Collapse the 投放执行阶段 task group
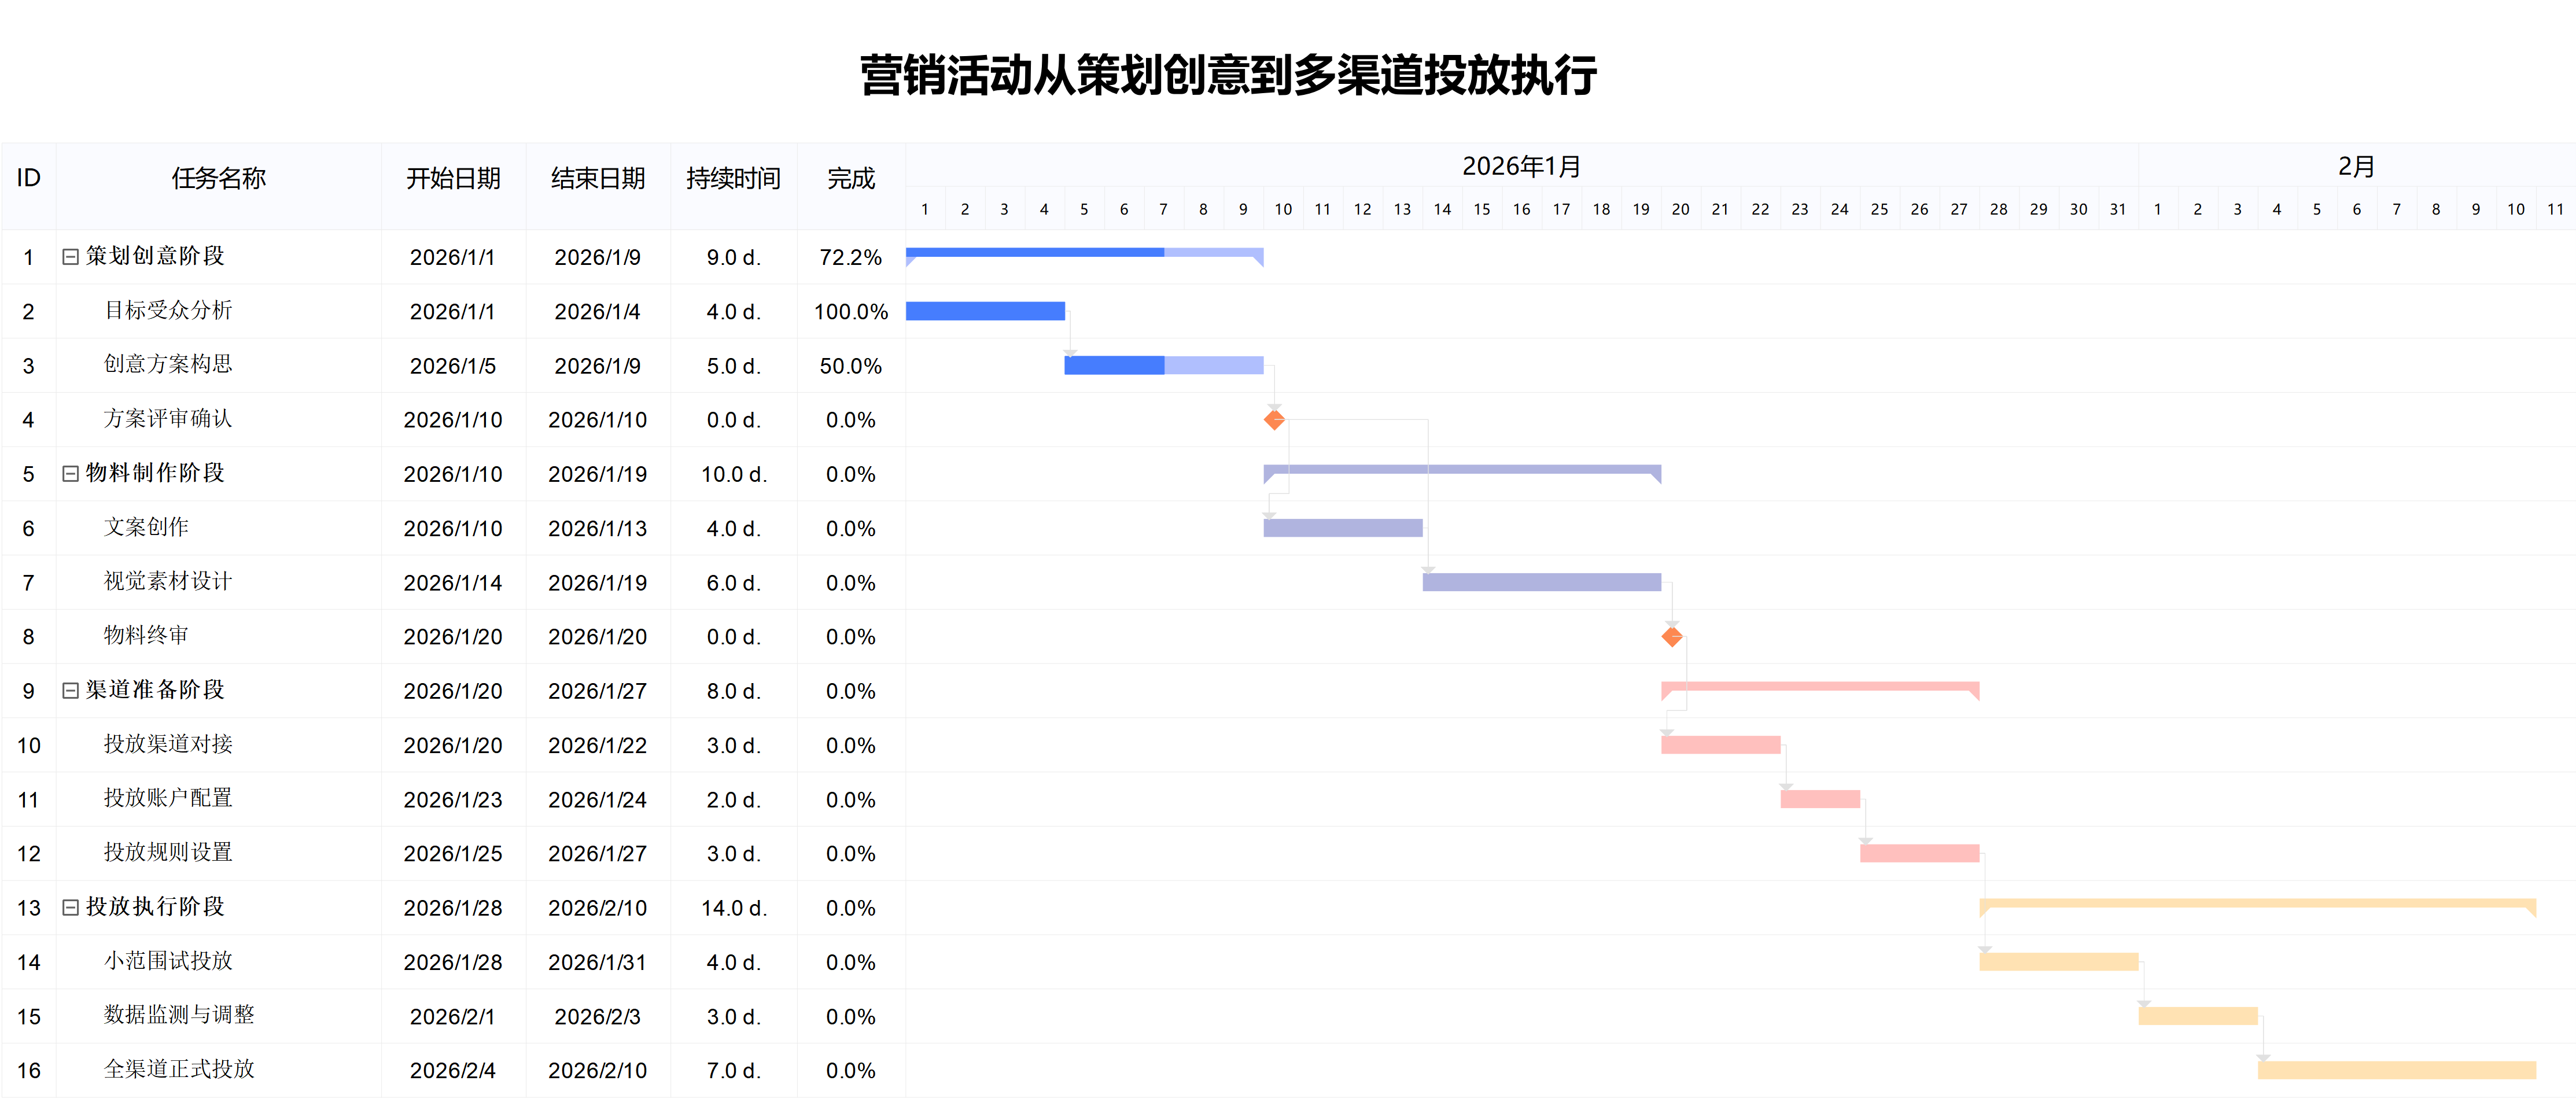The image size is (2576, 1099). pos(70,908)
